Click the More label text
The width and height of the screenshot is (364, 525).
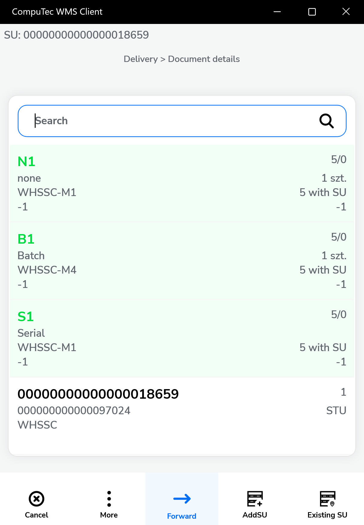[x=109, y=515]
